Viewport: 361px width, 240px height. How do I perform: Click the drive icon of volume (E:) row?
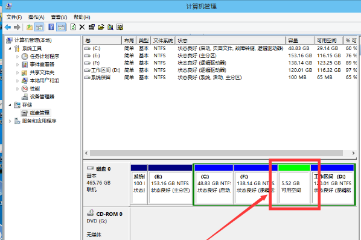coord(88,55)
